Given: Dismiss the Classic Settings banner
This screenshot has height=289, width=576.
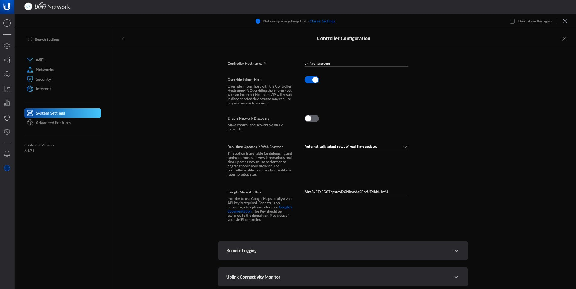Looking at the screenshot, I should tap(565, 21).
